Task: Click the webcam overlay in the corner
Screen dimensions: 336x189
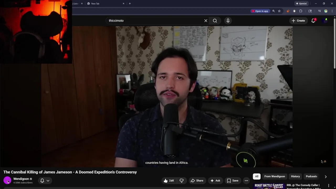Action: coord(36,31)
